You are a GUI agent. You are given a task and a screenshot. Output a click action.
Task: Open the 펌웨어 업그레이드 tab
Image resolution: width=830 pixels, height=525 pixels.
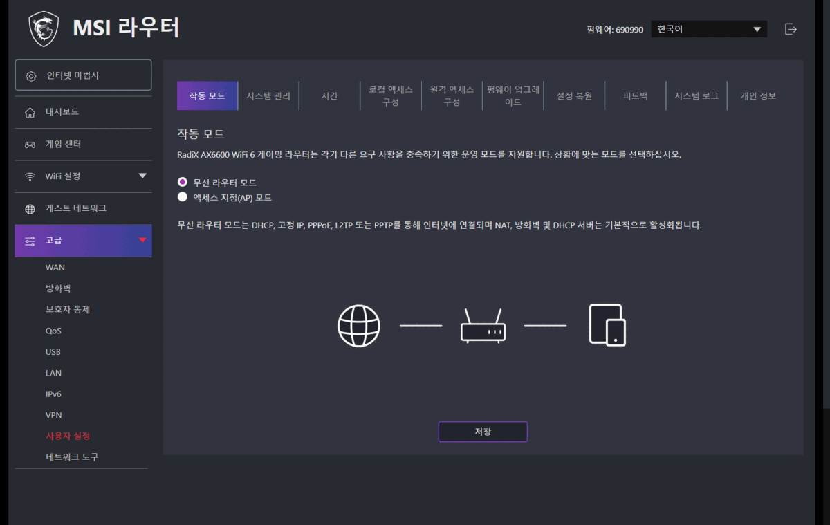(x=513, y=96)
